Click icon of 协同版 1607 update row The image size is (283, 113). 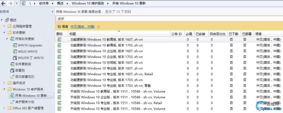(x=59, y=62)
